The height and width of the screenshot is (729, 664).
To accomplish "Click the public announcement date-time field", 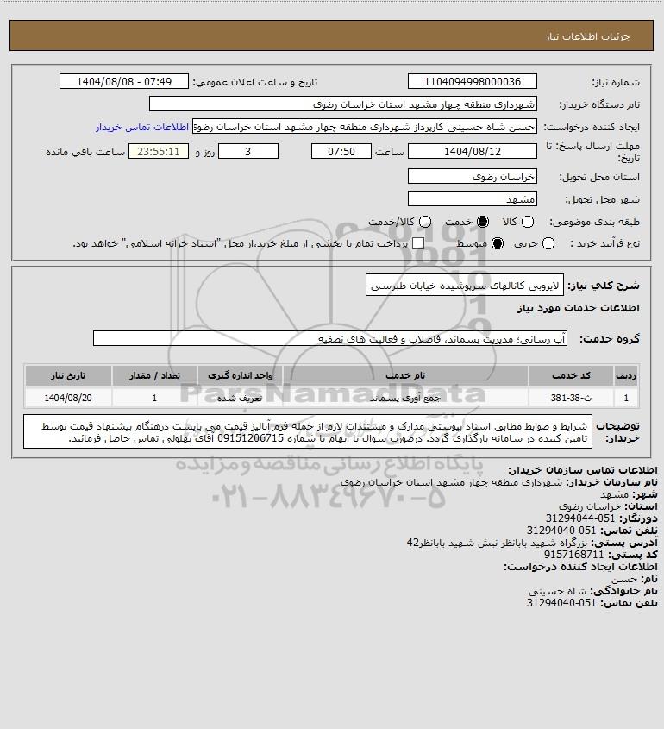I will [x=124, y=81].
